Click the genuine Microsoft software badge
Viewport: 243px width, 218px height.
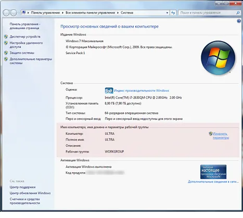click(x=213, y=172)
